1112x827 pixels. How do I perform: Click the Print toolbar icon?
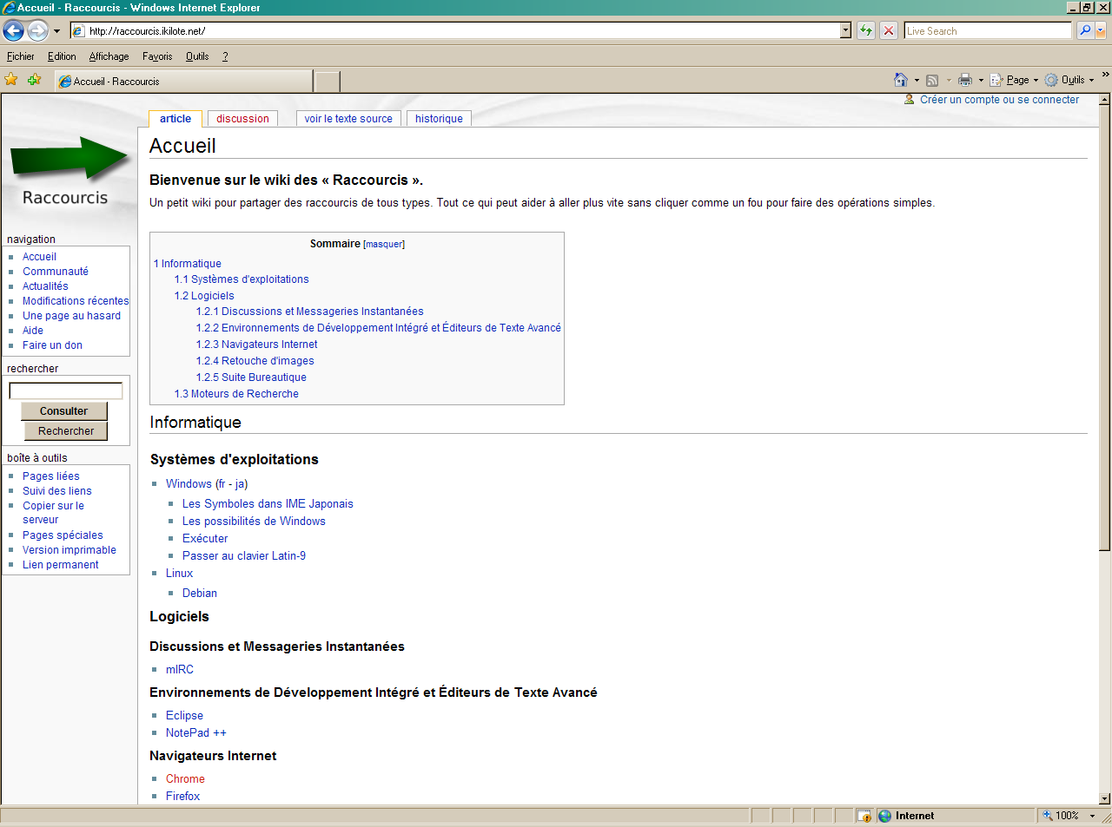(965, 80)
